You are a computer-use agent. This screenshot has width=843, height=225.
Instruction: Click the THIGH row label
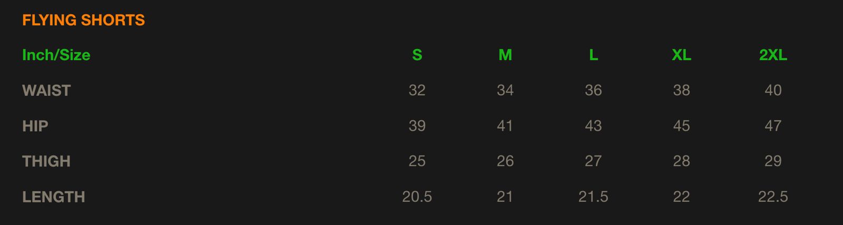pyautogui.click(x=46, y=161)
